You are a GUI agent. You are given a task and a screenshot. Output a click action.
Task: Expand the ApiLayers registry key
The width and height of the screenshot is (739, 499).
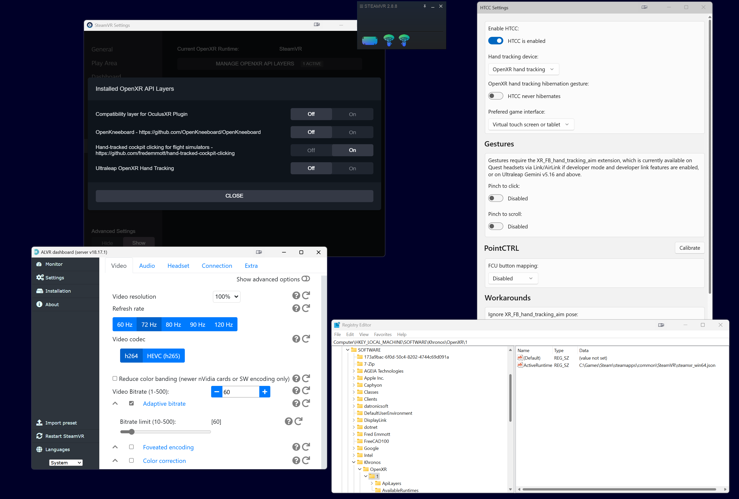click(x=372, y=483)
